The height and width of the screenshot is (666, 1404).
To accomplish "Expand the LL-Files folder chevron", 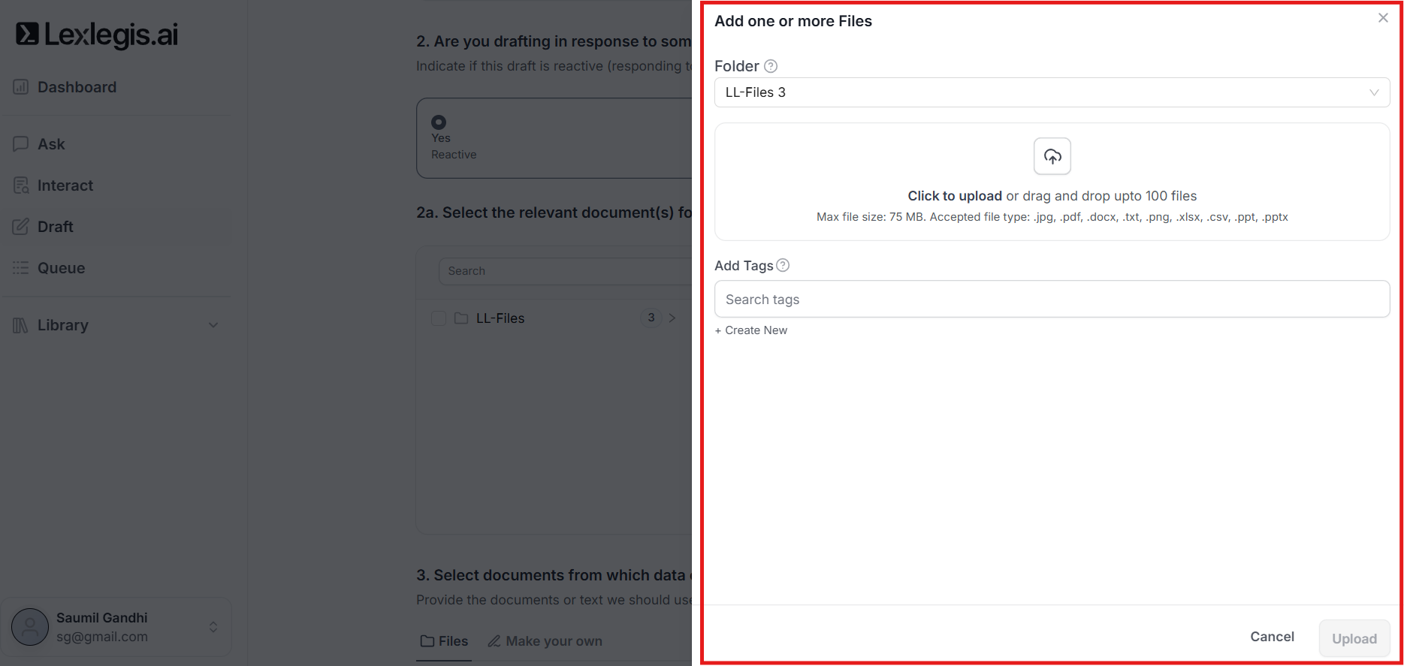I will point(672,318).
